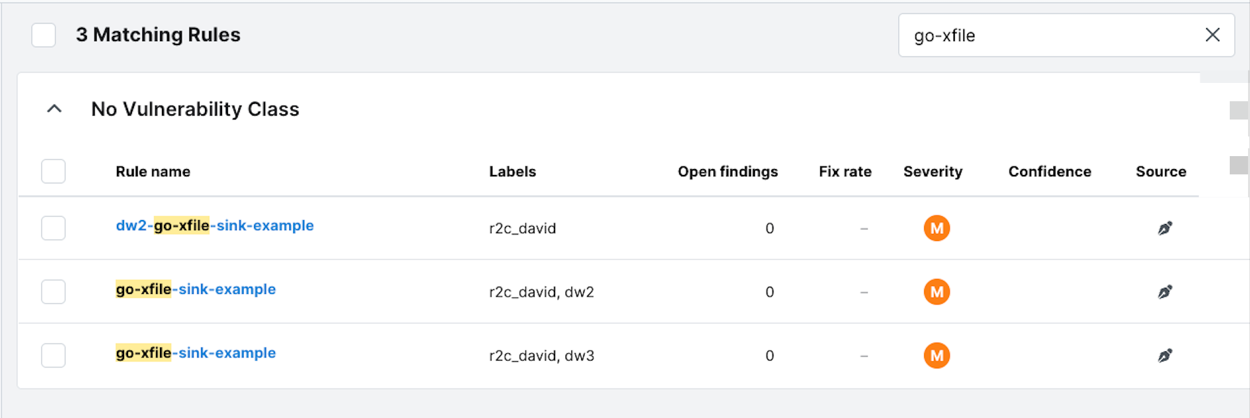Check the box for dw2-go-xfile-sink-example
The width and height of the screenshot is (1250, 418).
pos(53,228)
